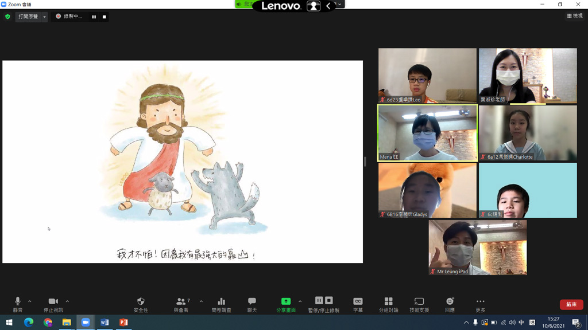Image resolution: width=588 pixels, height=330 pixels.
Task: Pause recording in bottom meeting toolbar
Action: pos(319,300)
